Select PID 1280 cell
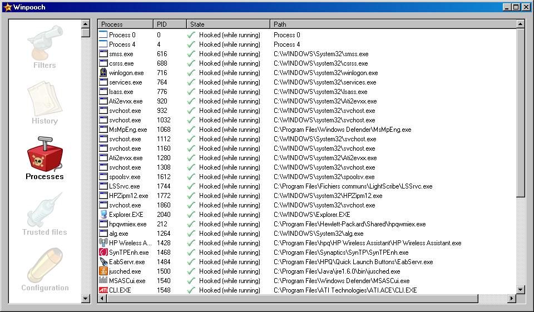The width and height of the screenshot is (534, 312). (x=164, y=158)
